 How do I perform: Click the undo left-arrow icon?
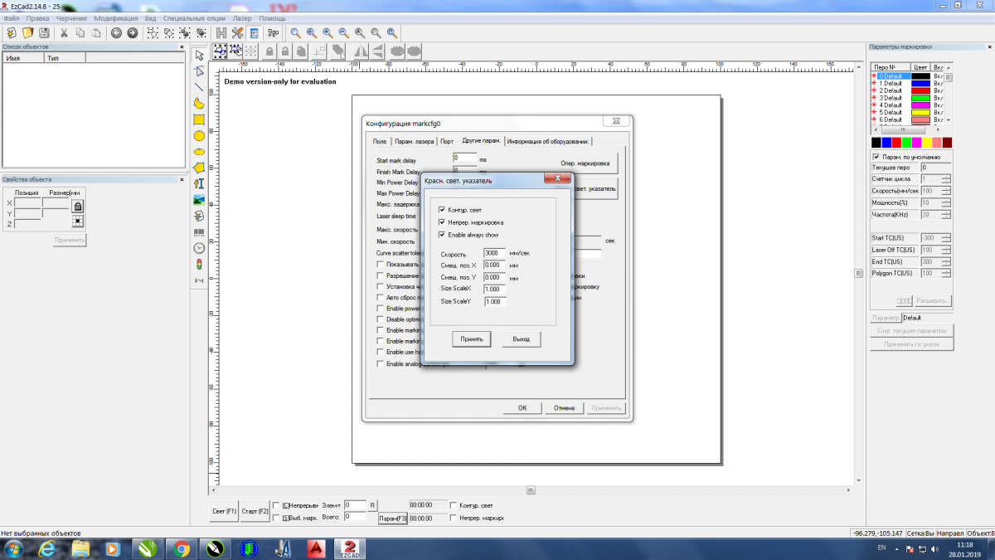(x=116, y=33)
